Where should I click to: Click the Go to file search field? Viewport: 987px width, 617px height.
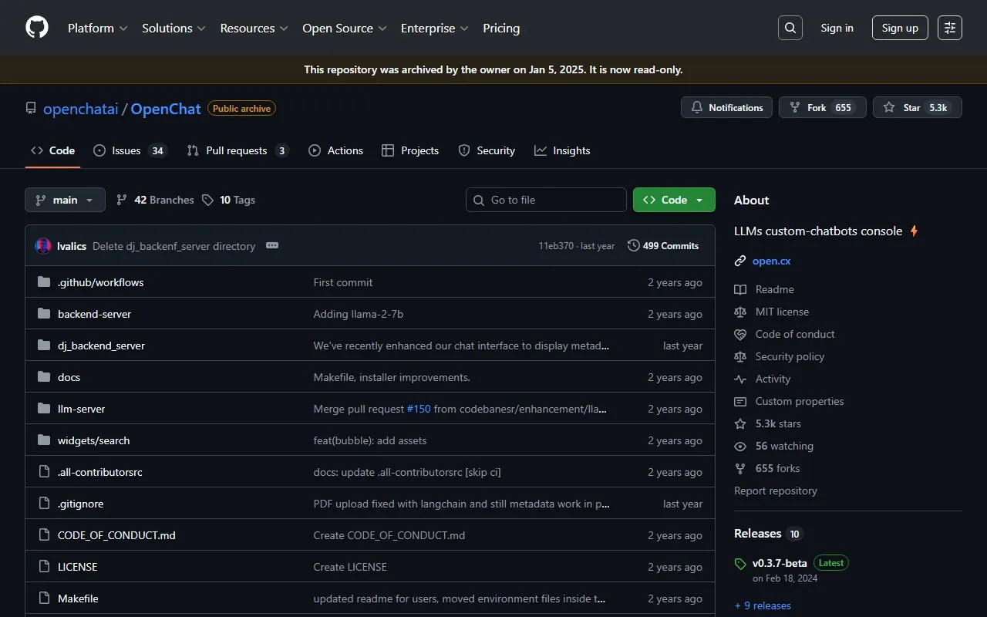(546, 200)
